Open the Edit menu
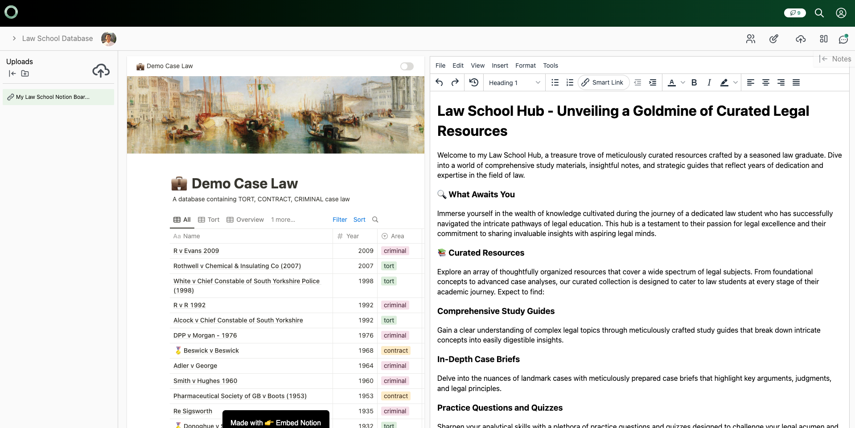855x428 pixels. coord(458,65)
